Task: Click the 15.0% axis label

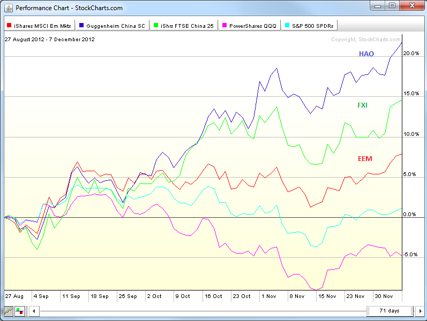Action: point(411,94)
